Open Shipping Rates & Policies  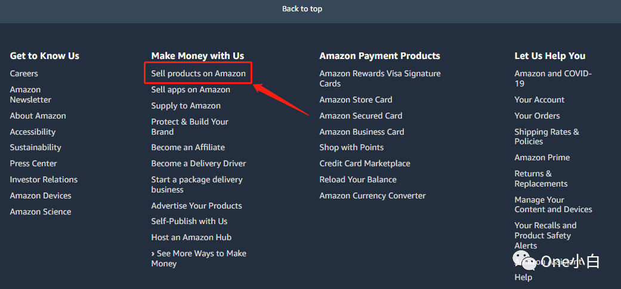pos(546,136)
